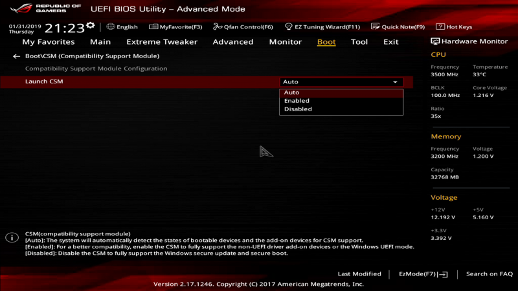
Task: Click the 01/31/2019 date text
Action: pos(25,26)
